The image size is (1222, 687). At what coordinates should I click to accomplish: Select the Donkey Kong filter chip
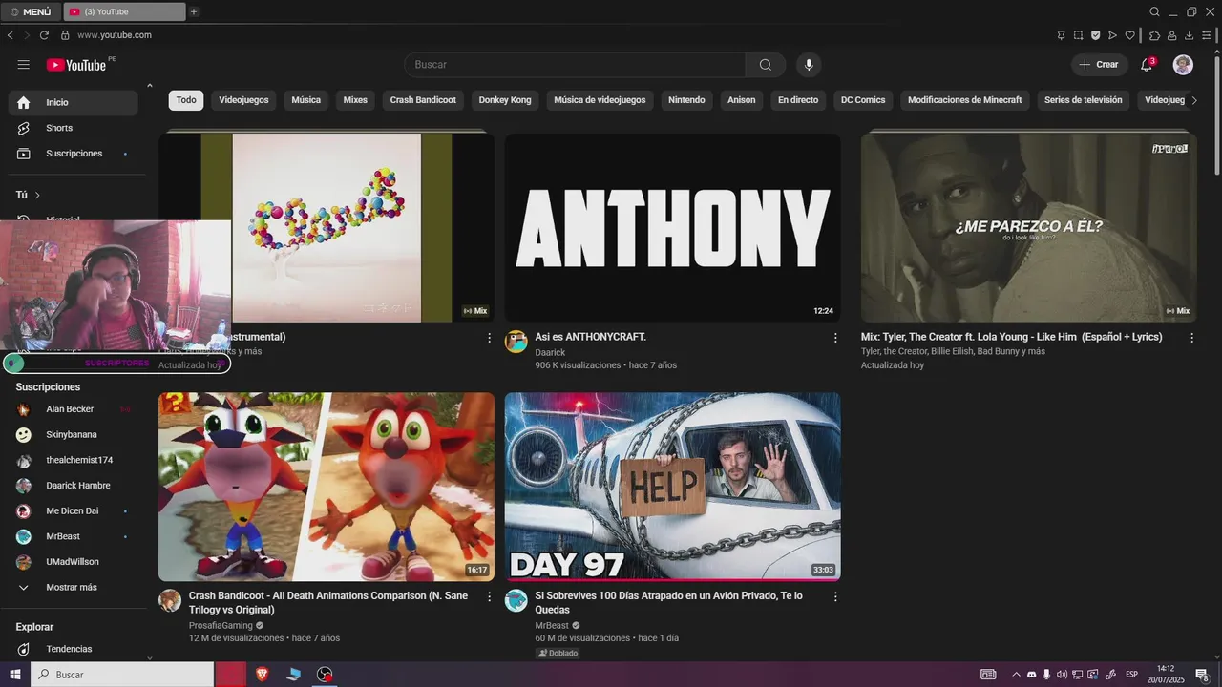[x=505, y=100]
